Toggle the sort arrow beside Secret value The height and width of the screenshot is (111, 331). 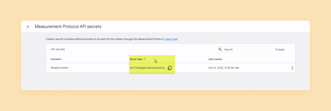[x=145, y=59]
